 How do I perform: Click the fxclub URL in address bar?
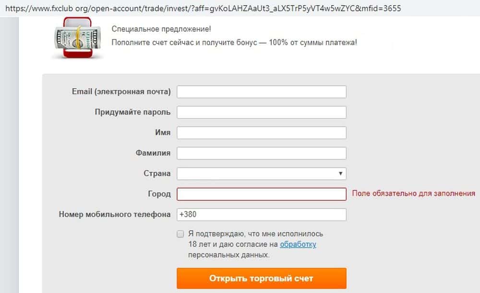click(x=201, y=8)
